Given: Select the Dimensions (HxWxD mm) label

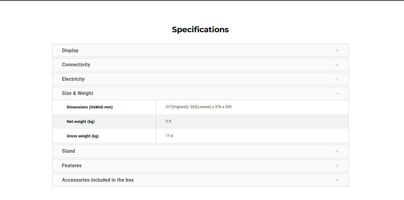Looking at the screenshot, I should [x=90, y=107].
